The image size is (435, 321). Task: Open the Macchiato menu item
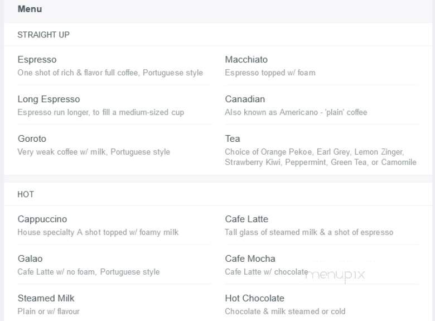pyautogui.click(x=246, y=59)
